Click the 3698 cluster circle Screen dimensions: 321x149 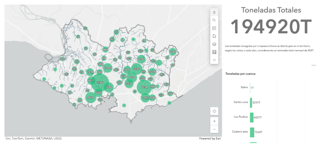pos(137,69)
